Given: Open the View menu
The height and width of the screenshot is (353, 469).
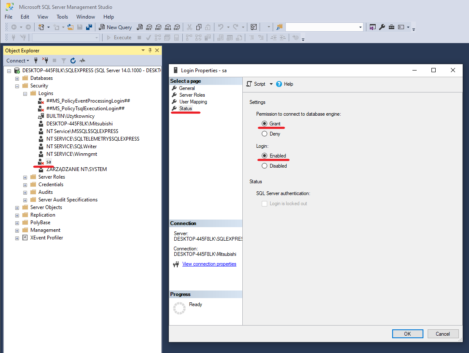Looking at the screenshot, I should [43, 17].
